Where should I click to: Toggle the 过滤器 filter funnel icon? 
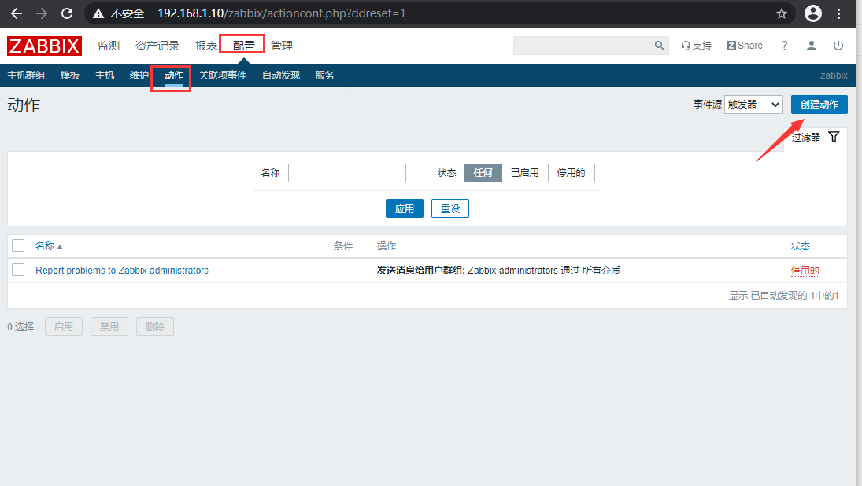(834, 137)
